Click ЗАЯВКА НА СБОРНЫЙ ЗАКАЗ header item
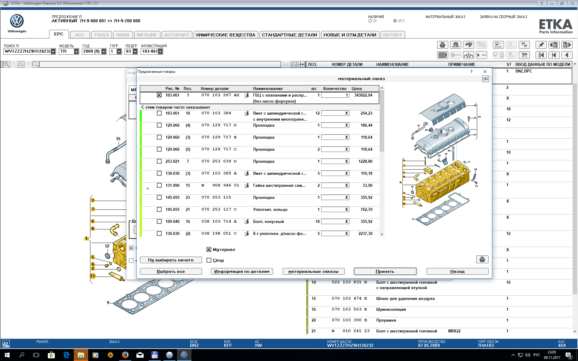Image resolution: width=578 pixels, height=361 pixels. (503, 17)
